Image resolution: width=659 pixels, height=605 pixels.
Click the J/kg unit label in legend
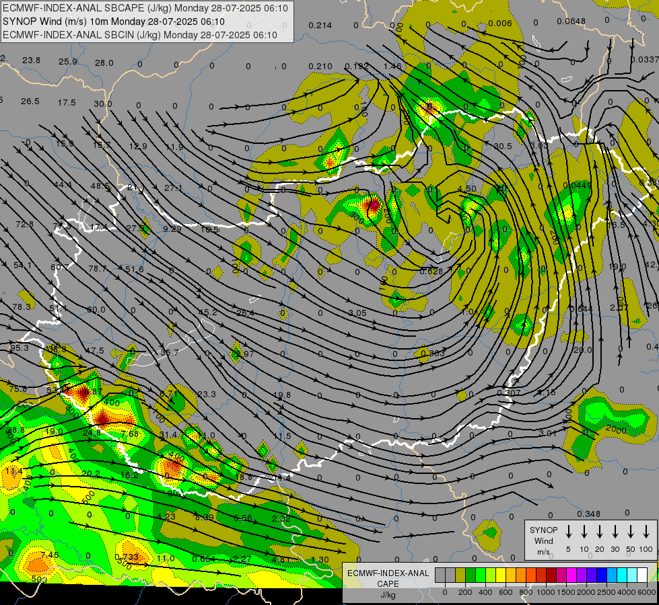[x=388, y=595]
